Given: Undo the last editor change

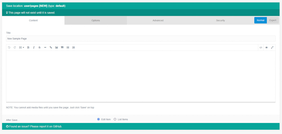Looking at the screenshot, I should point(9,47).
